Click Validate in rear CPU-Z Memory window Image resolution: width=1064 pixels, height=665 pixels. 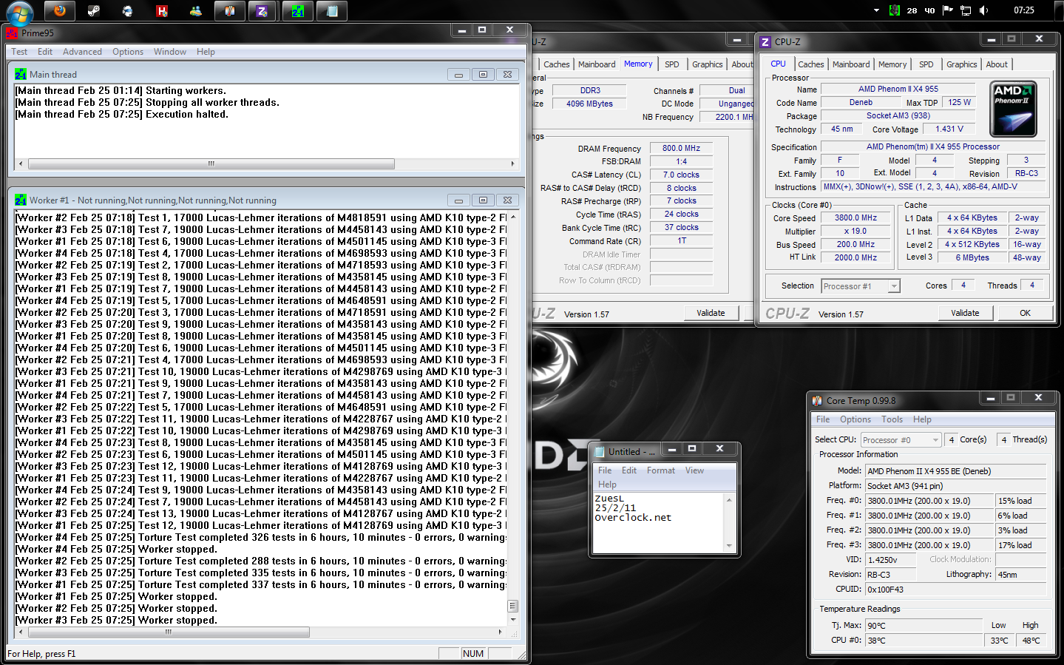(711, 313)
